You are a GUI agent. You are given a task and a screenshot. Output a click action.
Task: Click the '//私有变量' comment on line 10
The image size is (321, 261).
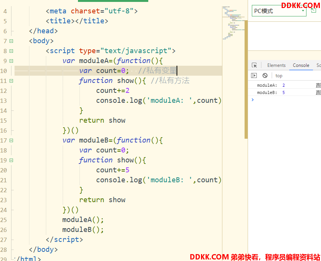click(x=157, y=71)
